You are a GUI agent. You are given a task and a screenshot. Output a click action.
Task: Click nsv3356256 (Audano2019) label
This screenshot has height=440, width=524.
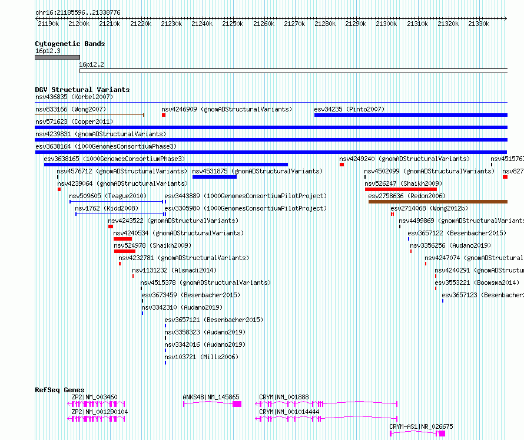pyautogui.click(x=450, y=245)
